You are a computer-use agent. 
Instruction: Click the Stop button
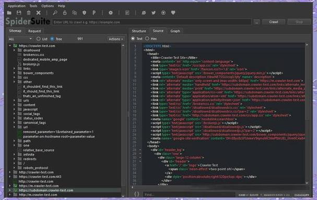pyautogui.click(x=299, y=22)
